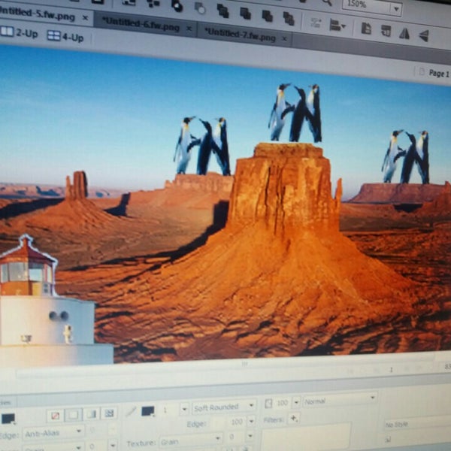451x451 pixels.
Task: Click the Flip Vertical icon
Action: coord(424,36)
